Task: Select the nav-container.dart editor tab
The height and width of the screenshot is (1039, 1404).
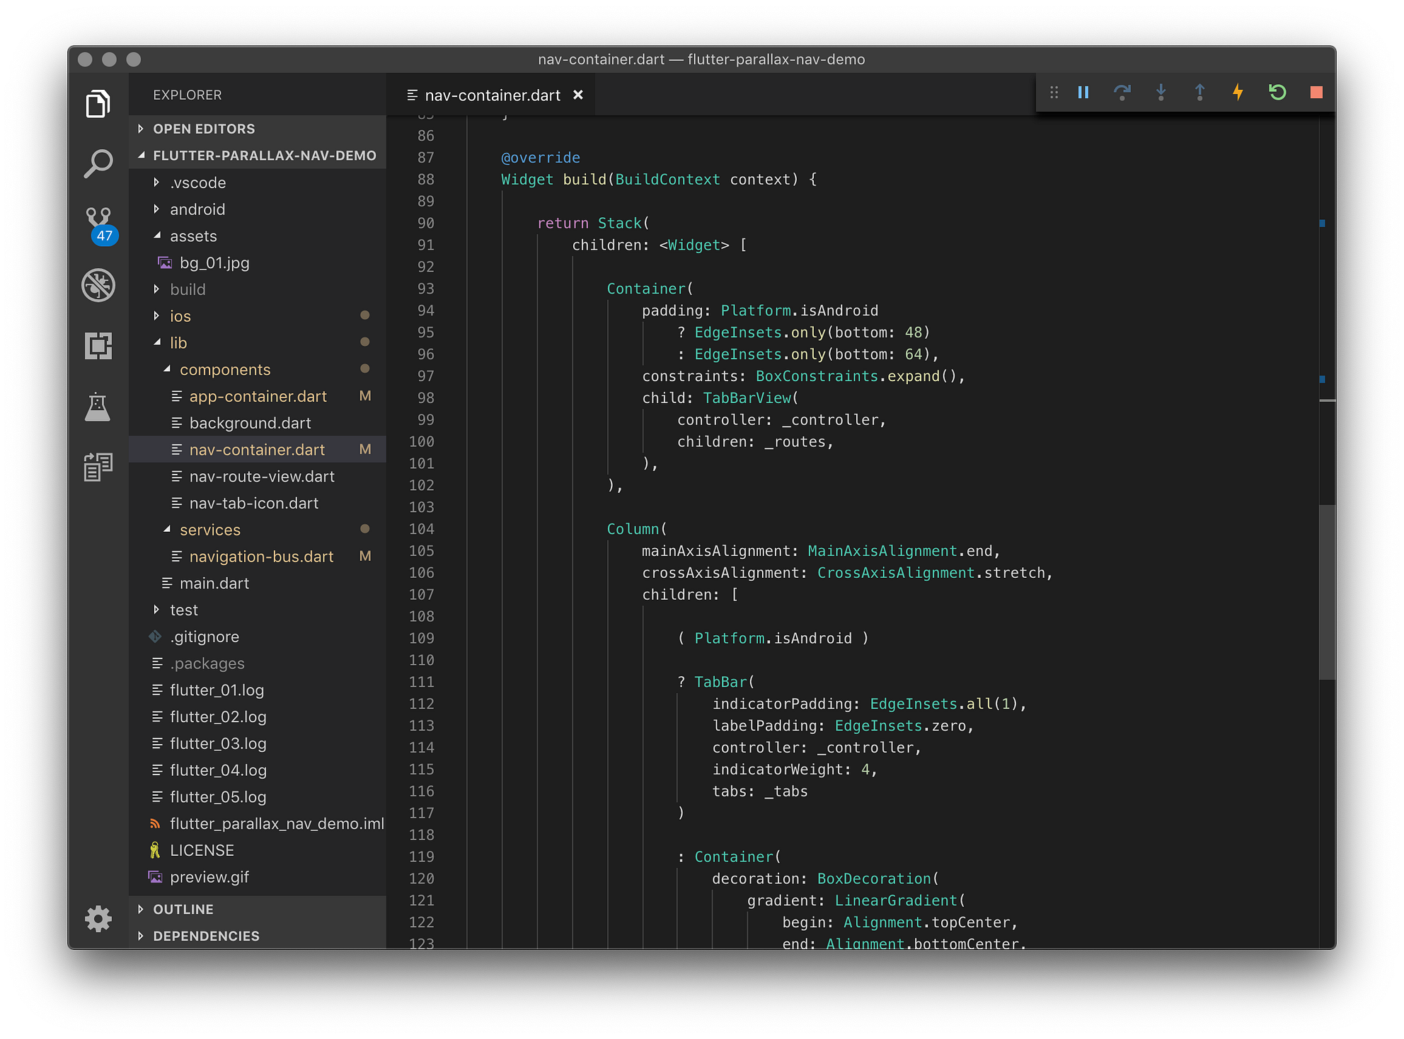Action: [x=492, y=94]
